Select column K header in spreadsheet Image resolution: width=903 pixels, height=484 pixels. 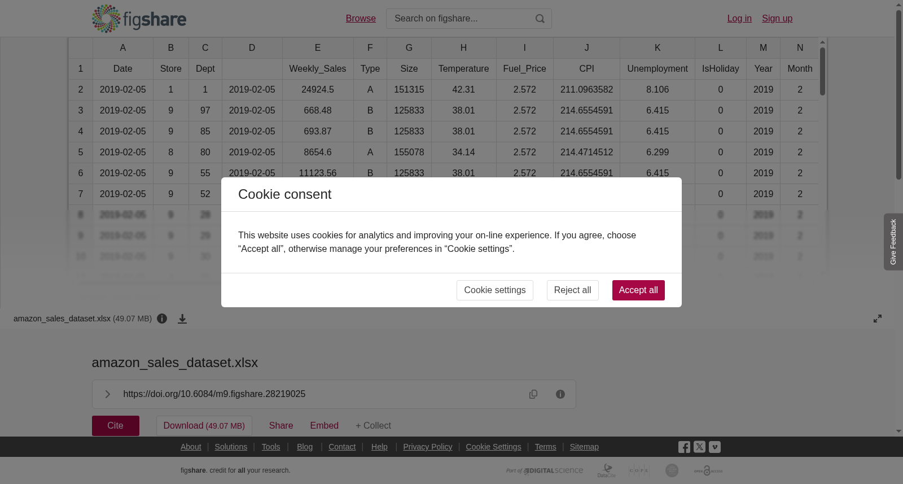[657, 48]
